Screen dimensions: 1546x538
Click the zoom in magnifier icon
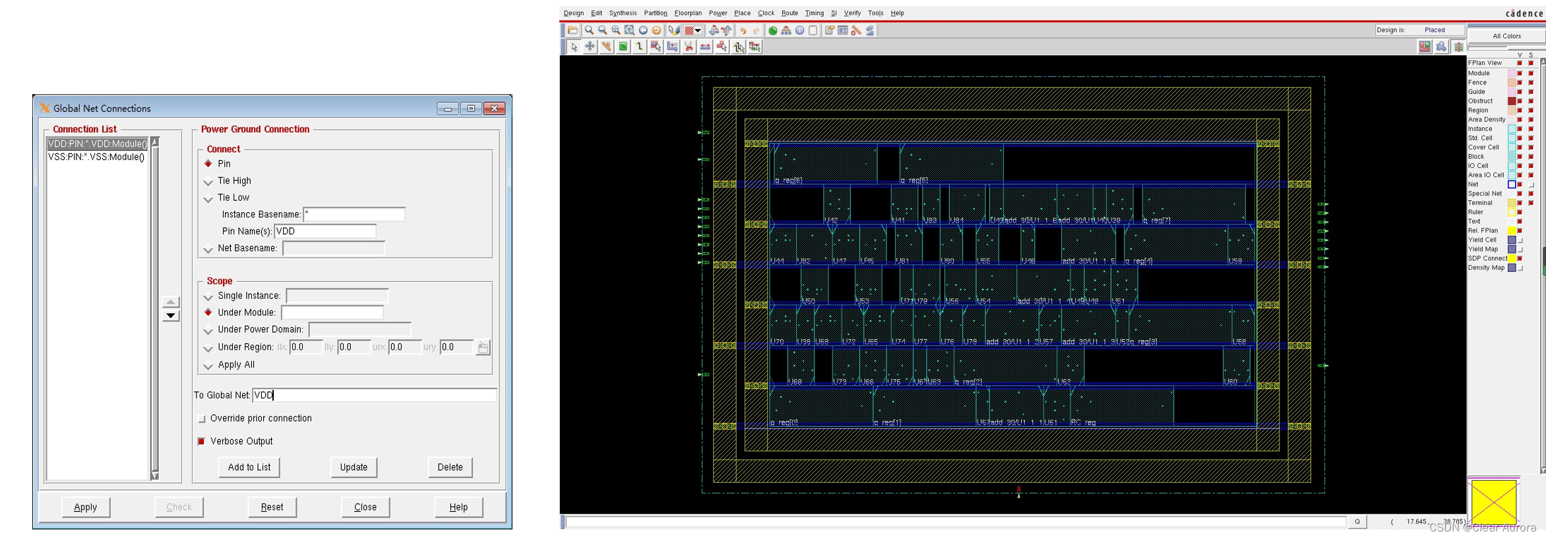click(589, 30)
